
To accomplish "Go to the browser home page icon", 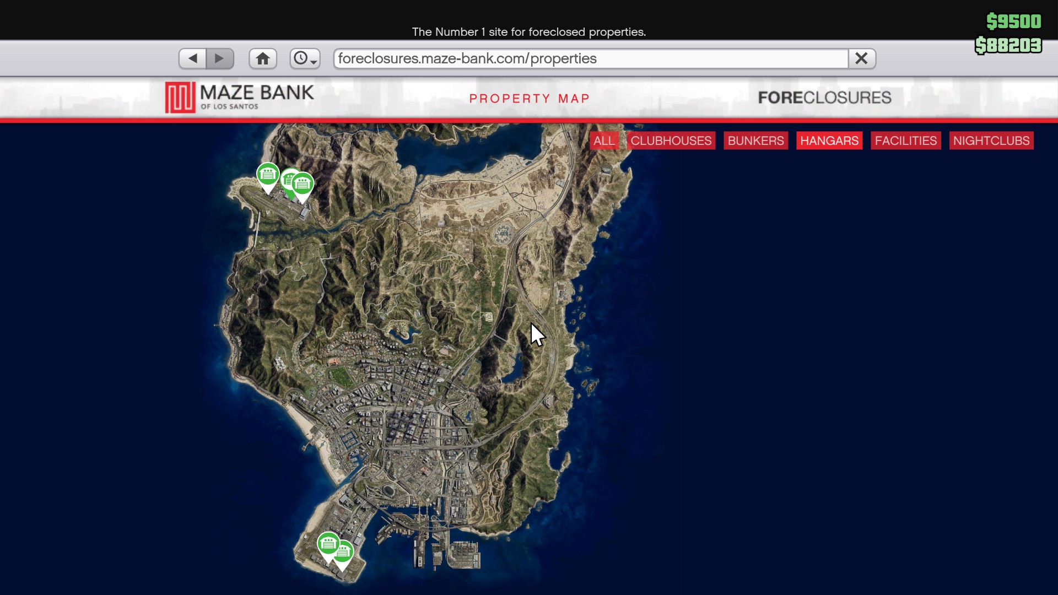I will pos(263,58).
